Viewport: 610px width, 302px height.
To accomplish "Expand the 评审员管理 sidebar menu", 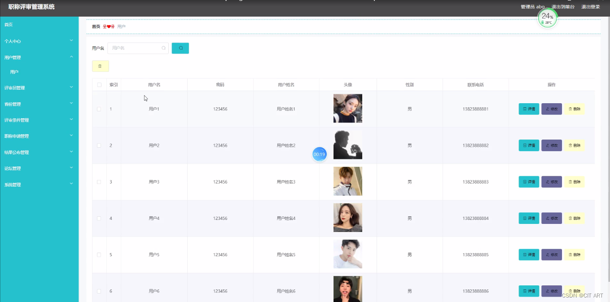I will click(39, 88).
